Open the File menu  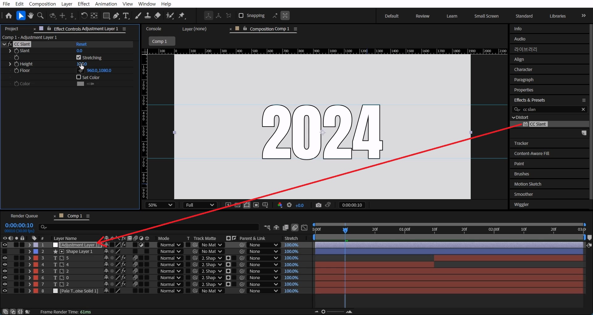(x=6, y=4)
